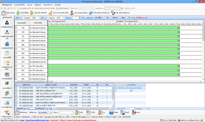
Task: Select the F9 check-in toolbar icon
Action: [18, 13]
